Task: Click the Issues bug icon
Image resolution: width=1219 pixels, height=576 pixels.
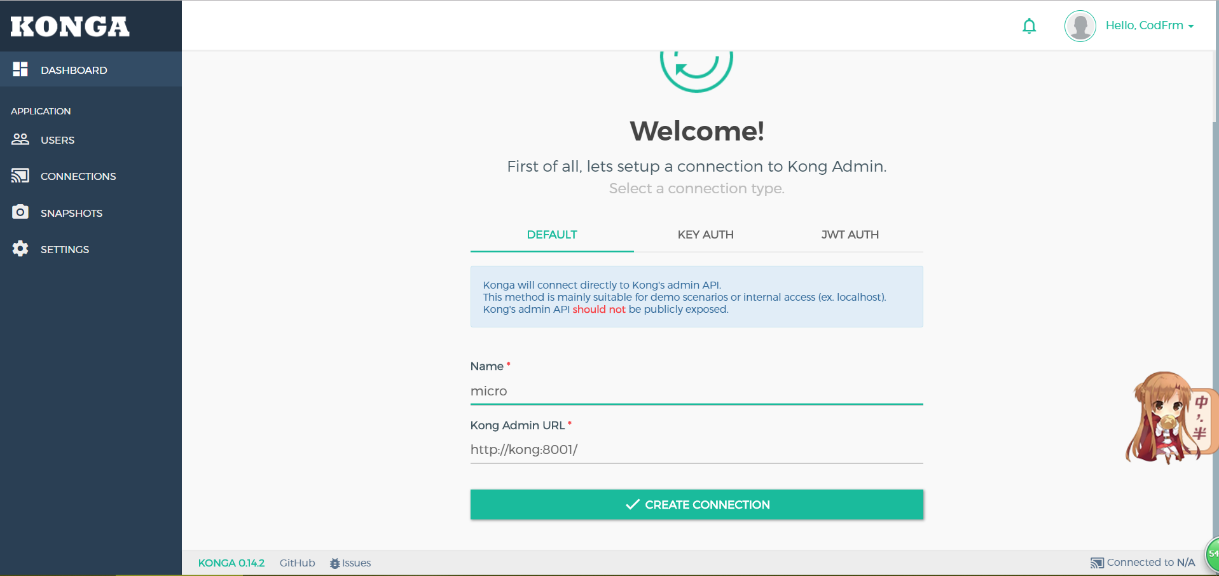Action: [x=334, y=563]
